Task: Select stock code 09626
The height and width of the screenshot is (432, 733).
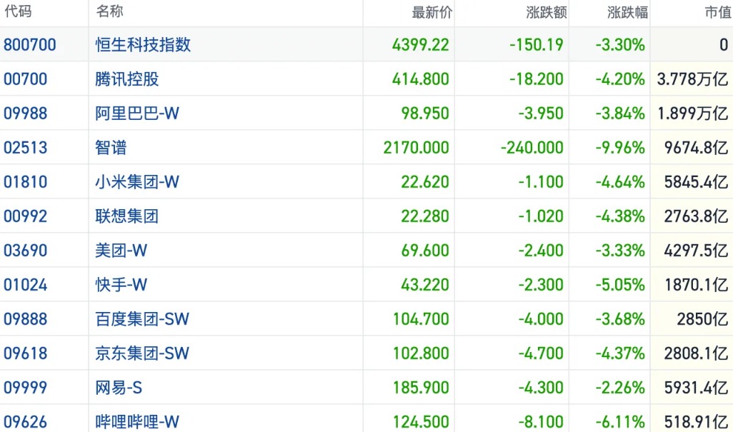Action: pos(25,422)
